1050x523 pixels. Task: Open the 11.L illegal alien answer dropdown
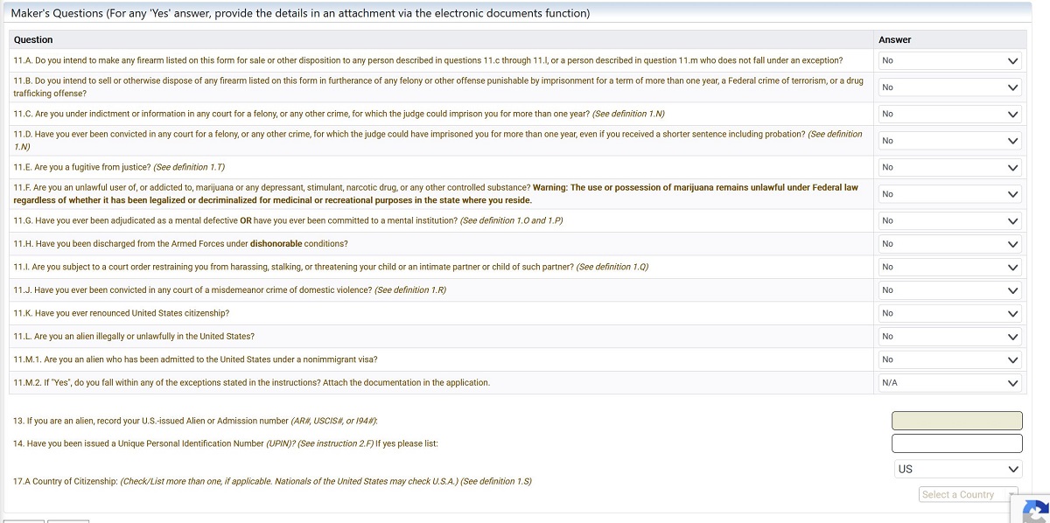point(950,337)
